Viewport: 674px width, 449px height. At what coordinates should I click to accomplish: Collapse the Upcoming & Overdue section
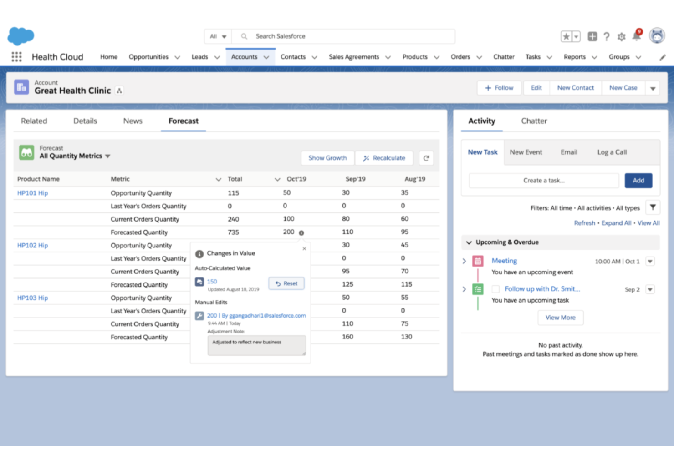(x=469, y=242)
